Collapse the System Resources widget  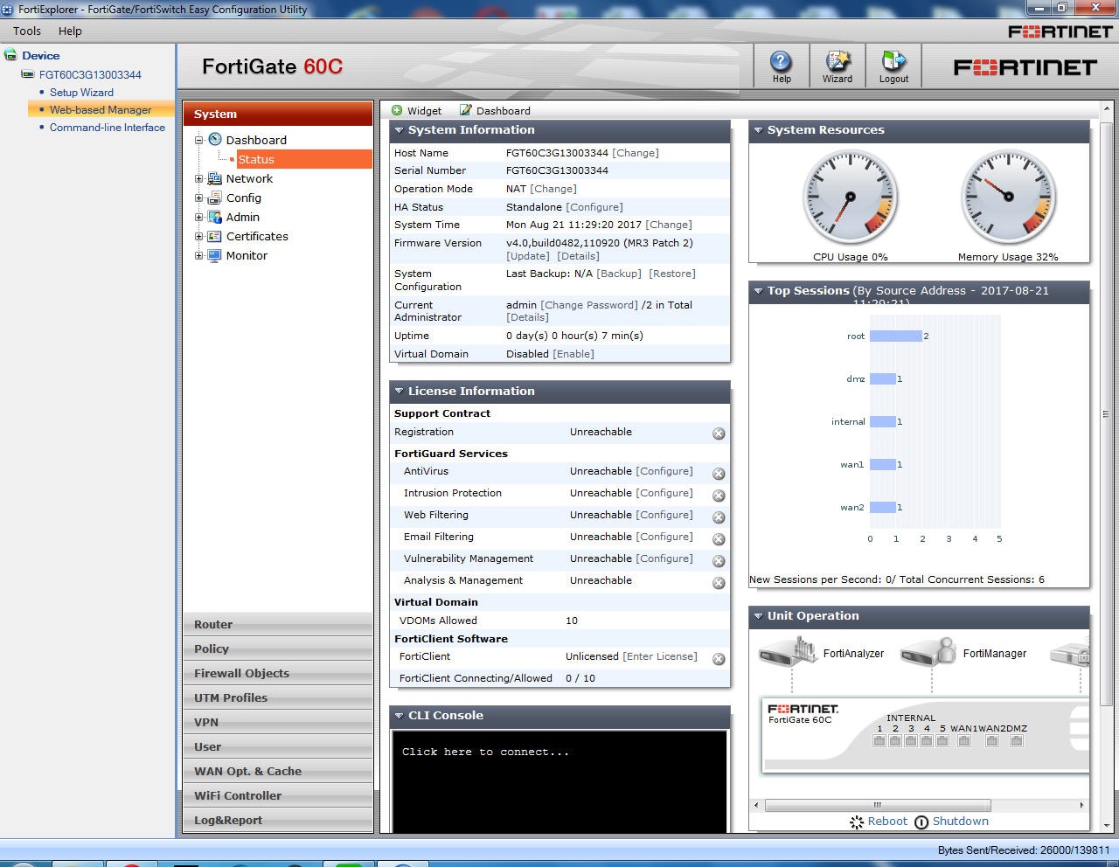[758, 130]
